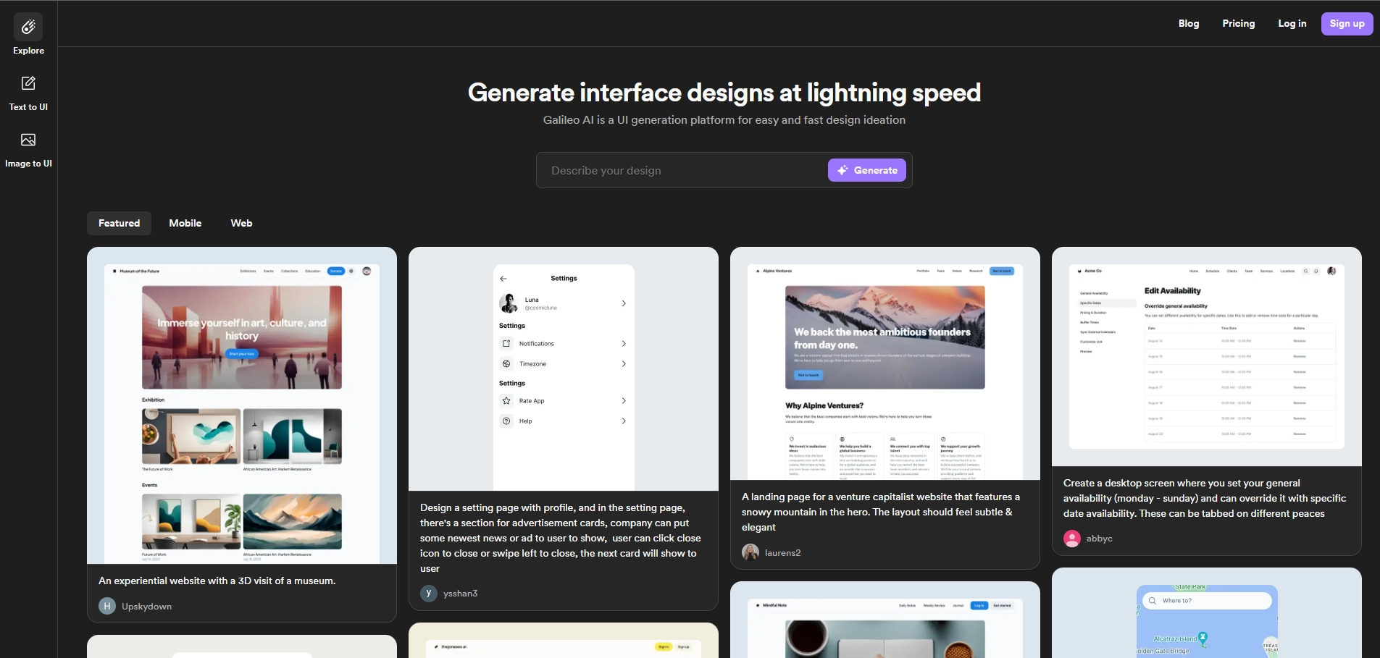Image resolution: width=1380 pixels, height=658 pixels.
Task: Switch to the Mobile tab
Action: click(185, 223)
